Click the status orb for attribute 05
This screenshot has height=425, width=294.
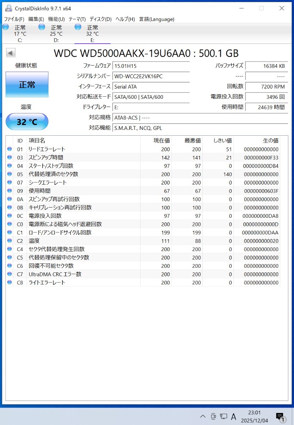(x=10, y=174)
